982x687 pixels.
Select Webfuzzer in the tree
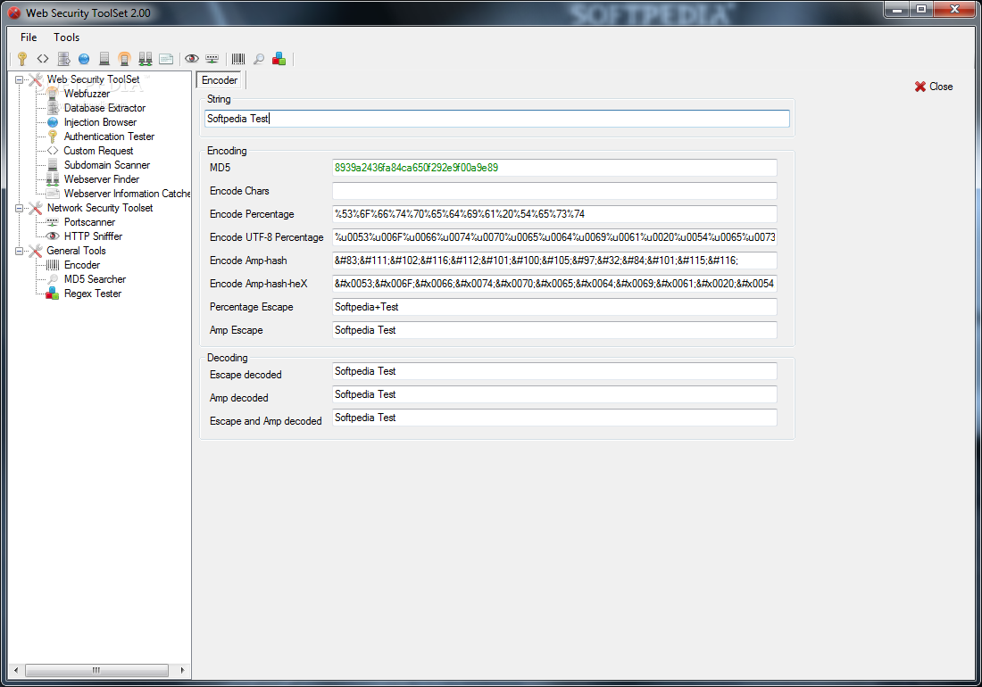click(x=87, y=94)
